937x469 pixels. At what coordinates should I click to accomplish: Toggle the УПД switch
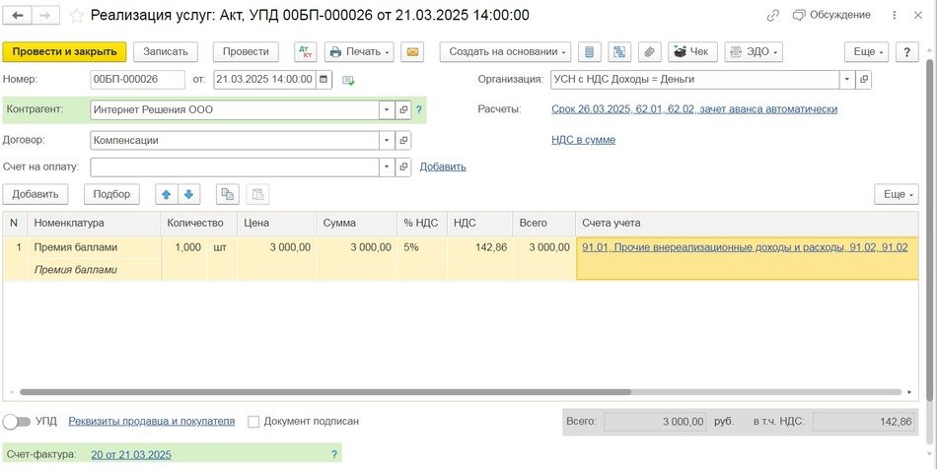(16, 422)
